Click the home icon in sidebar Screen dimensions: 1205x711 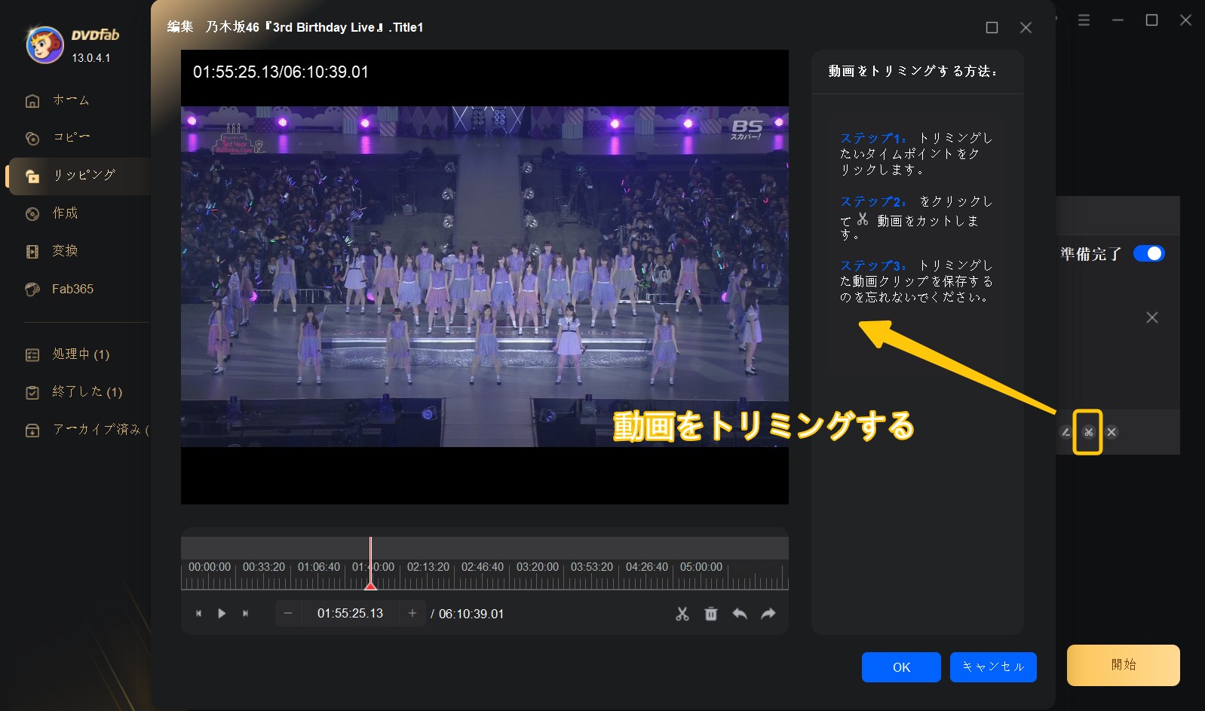pos(32,100)
